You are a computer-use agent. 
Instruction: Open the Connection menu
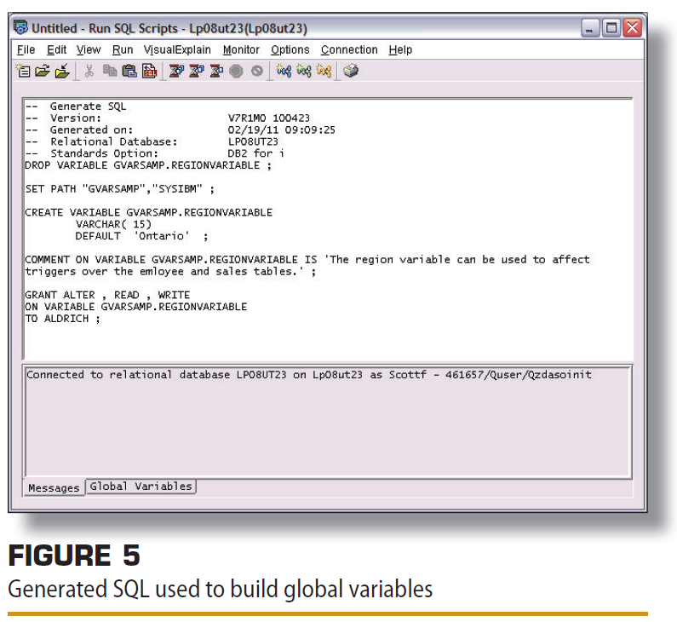(349, 50)
